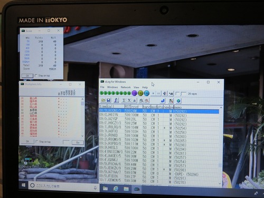Decrease CW speed with left wpm button
The width and height of the screenshot is (264, 198).
click(177, 93)
